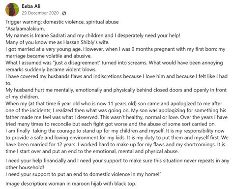Click 'I am finally taking the courage' line

point(115,131)
